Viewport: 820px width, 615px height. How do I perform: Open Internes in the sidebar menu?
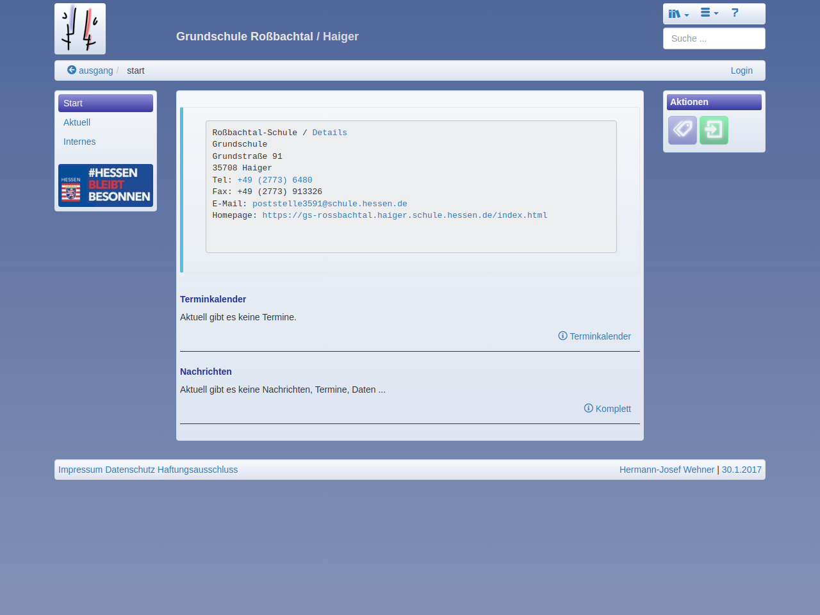[x=79, y=142]
